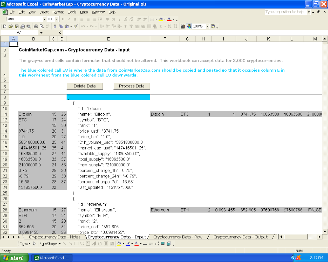The width and height of the screenshot is (328, 262).
Task: Open the Borders dropdown arrow
Action: coord(156,19)
